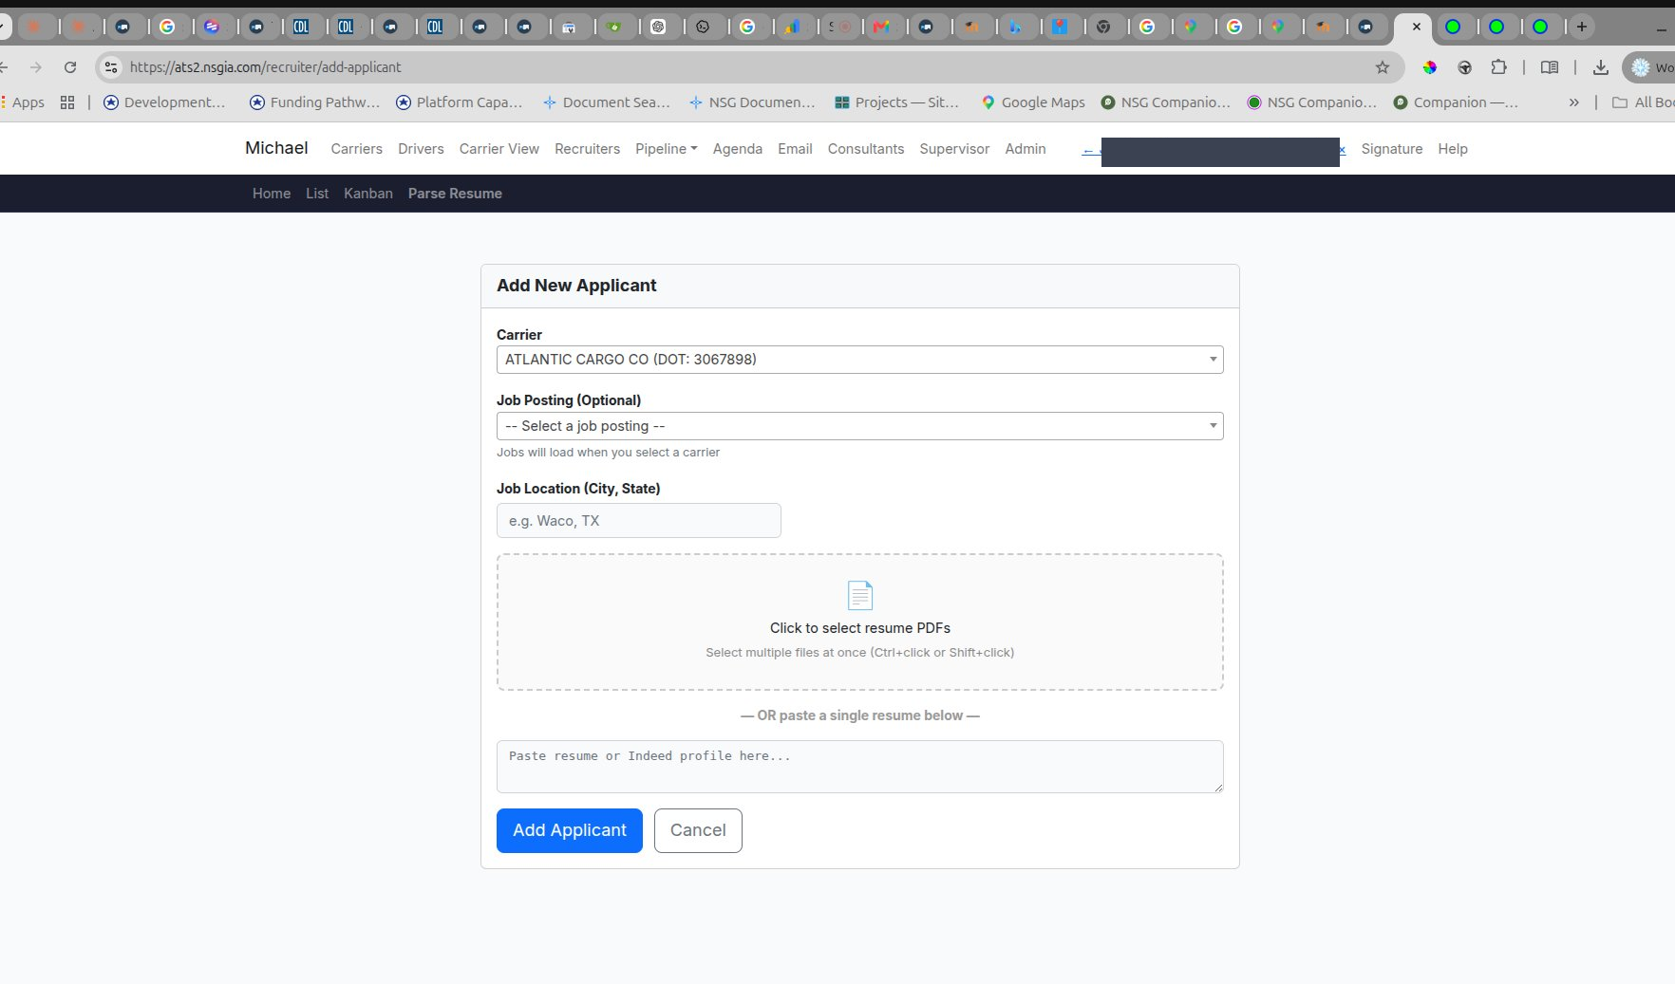Click the URL in the address bar
Screen dimensions: 1675x984
(265, 66)
